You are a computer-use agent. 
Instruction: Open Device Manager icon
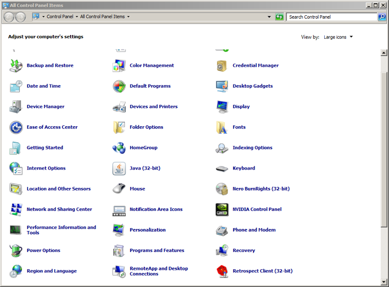[16, 107]
